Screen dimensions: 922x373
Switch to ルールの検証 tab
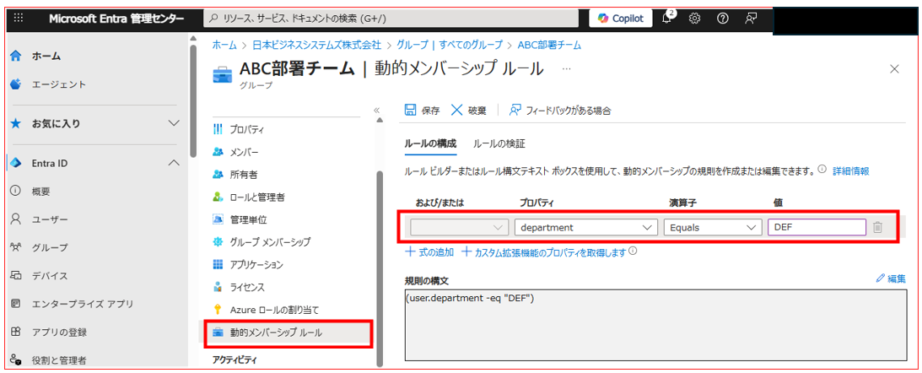[499, 143]
